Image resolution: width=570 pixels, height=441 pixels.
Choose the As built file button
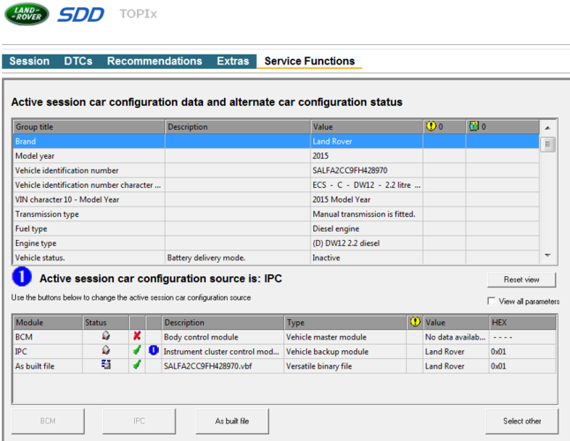pos(232,421)
